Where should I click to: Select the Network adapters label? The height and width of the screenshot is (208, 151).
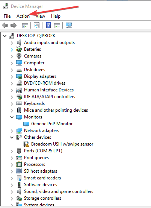coord(41,131)
